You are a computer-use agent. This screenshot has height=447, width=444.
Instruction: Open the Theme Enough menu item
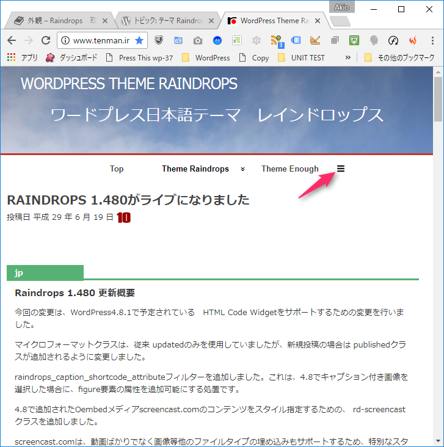pyautogui.click(x=290, y=169)
